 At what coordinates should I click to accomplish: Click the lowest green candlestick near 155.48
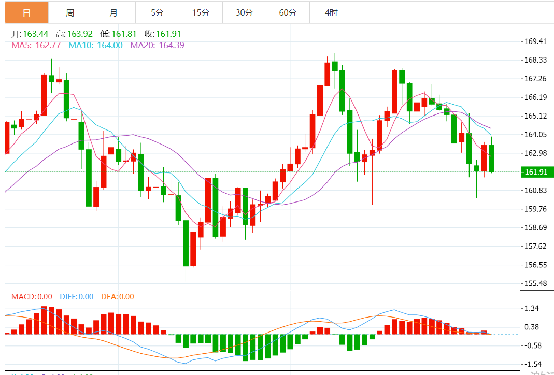186,243
